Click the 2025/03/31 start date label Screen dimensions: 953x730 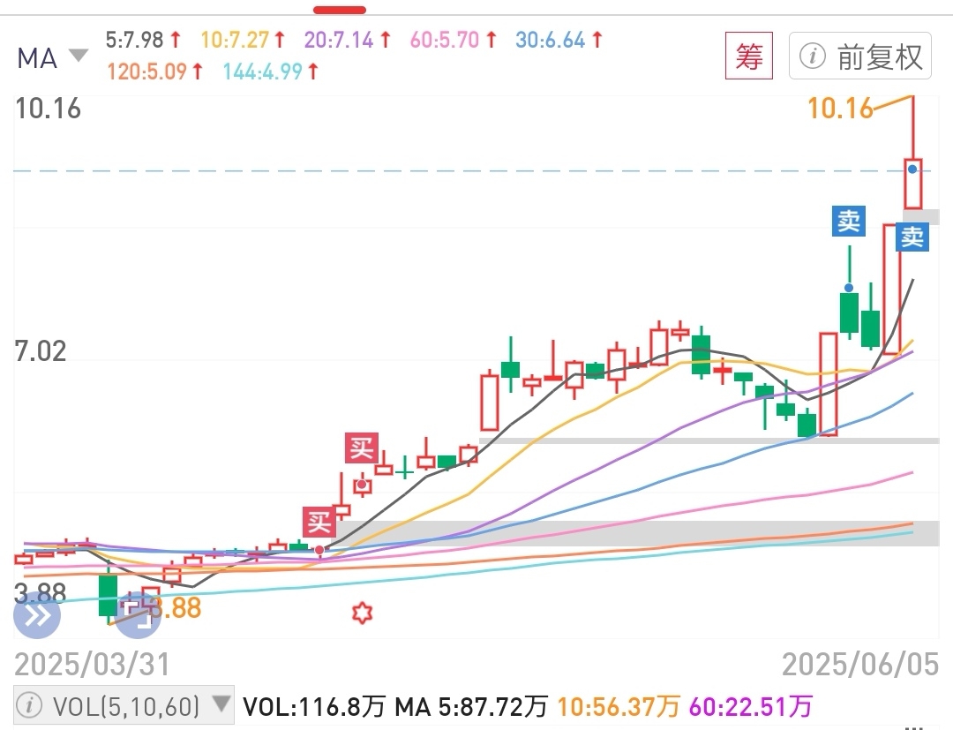click(x=92, y=665)
